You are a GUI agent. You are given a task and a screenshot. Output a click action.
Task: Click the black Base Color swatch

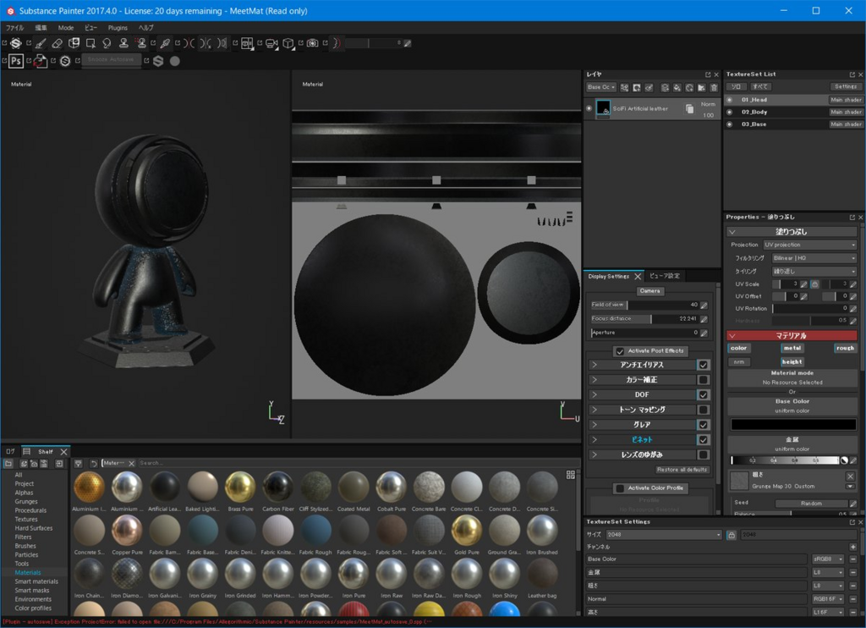[x=792, y=424]
